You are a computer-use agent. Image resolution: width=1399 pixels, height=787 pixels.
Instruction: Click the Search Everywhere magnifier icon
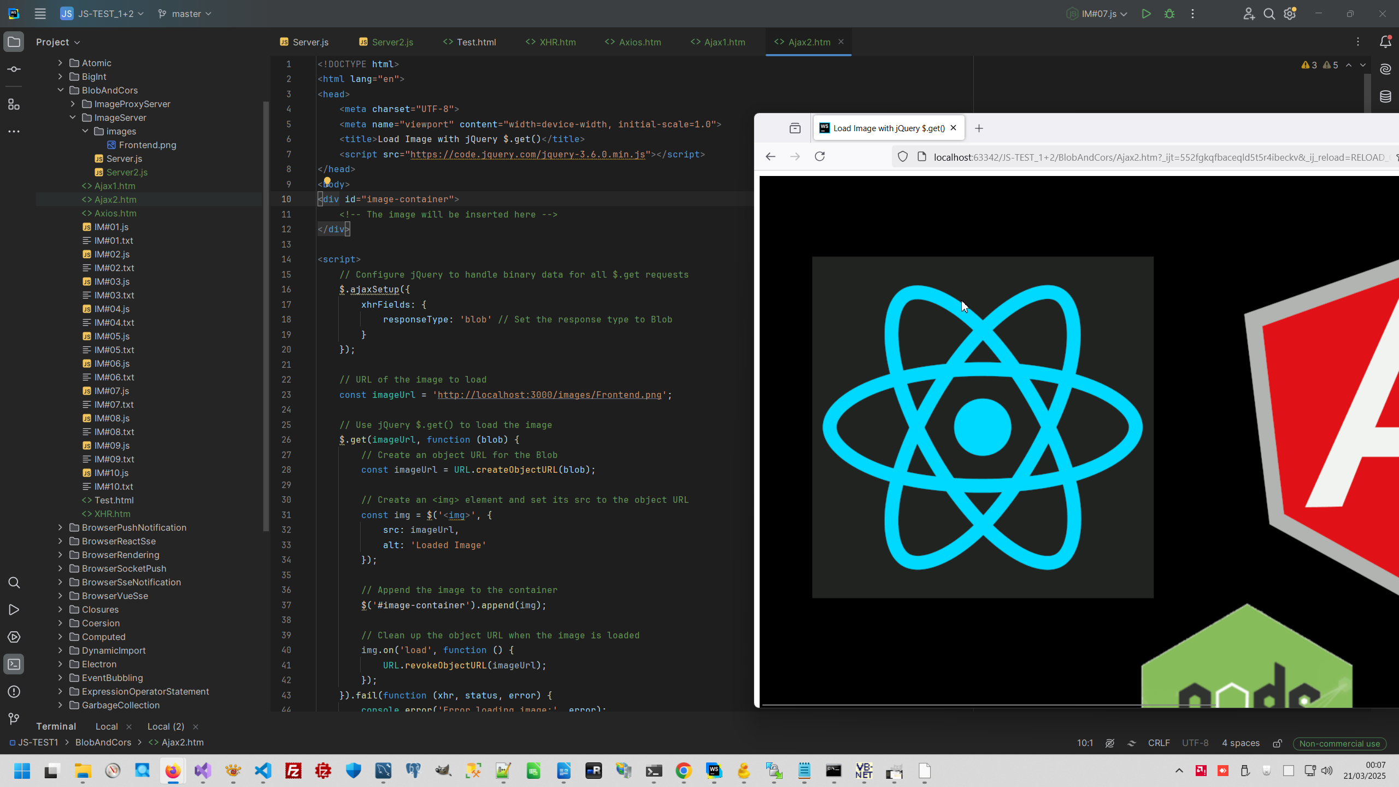click(1269, 14)
